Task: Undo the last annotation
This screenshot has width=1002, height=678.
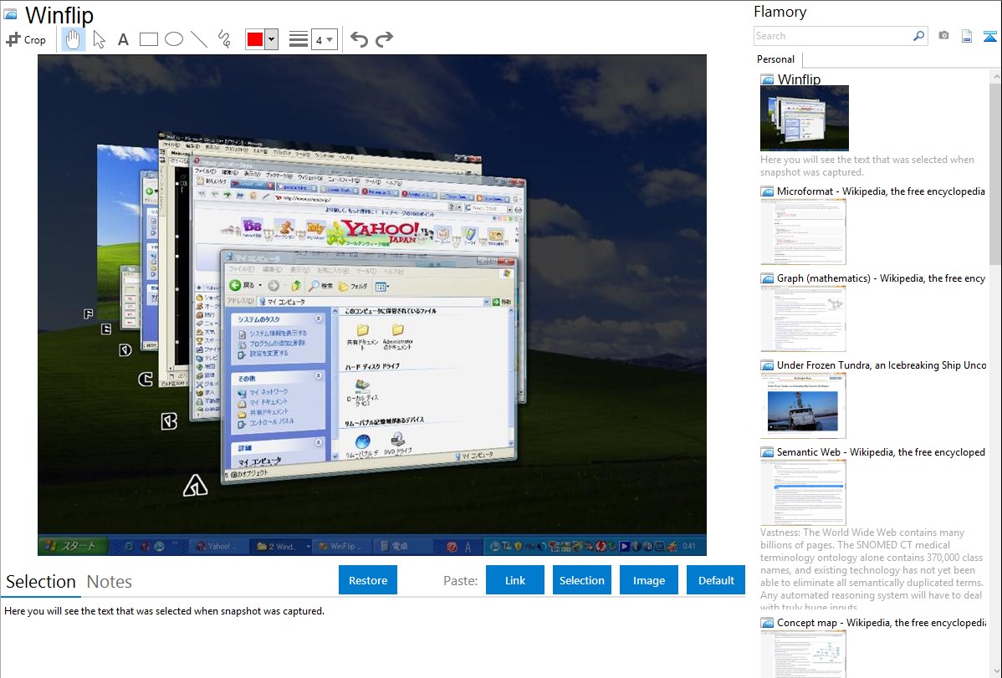Action: tap(359, 39)
